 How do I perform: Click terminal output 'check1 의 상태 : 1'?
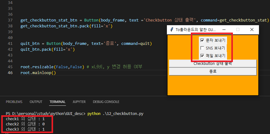[25, 119]
